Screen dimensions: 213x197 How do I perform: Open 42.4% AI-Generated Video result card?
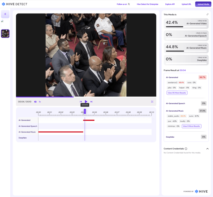click(186, 23)
